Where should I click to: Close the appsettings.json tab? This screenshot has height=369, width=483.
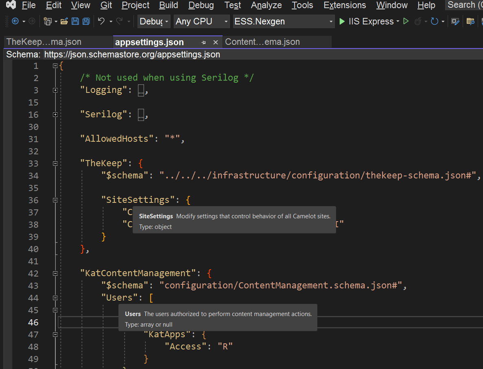tap(216, 42)
